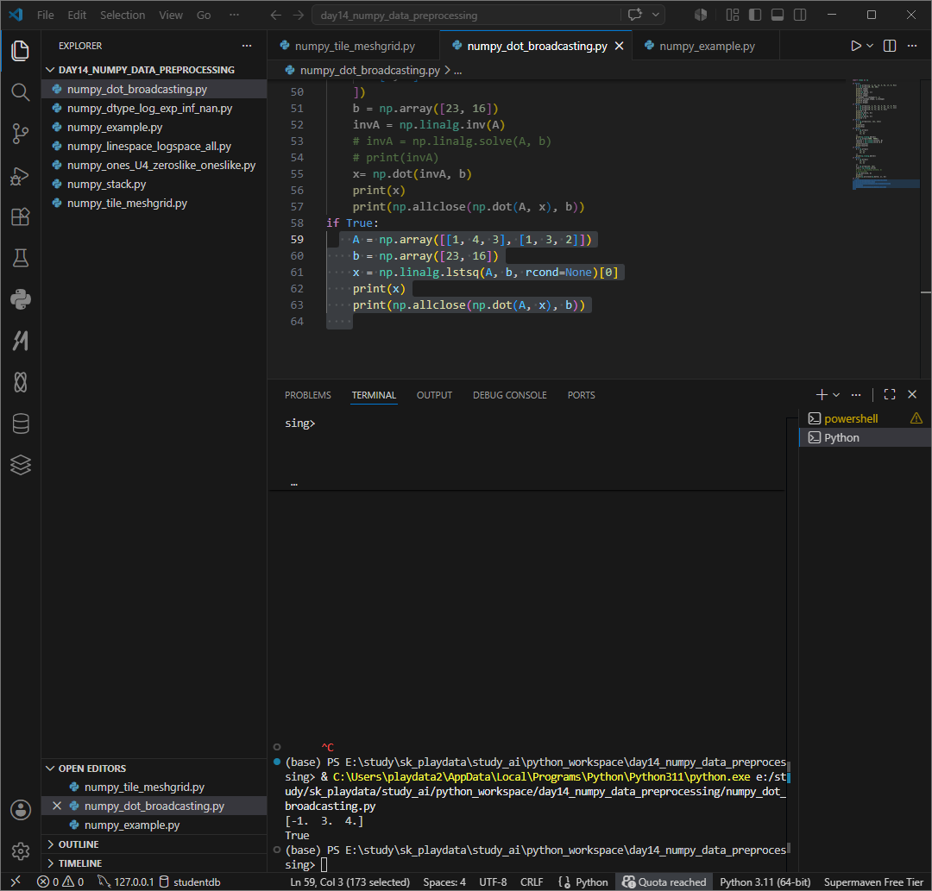
Task: Select the powershell terminal instance
Action: (x=865, y=419)
